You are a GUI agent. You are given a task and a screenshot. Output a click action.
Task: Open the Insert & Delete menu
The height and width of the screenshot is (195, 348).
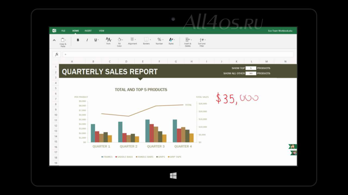(188, 42)
